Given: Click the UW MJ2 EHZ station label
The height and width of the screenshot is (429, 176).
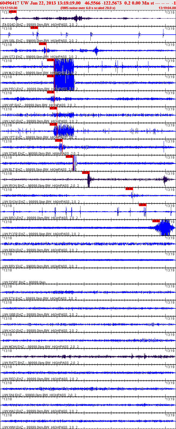Looking at the screenshot, I should [x=40, y=73].
